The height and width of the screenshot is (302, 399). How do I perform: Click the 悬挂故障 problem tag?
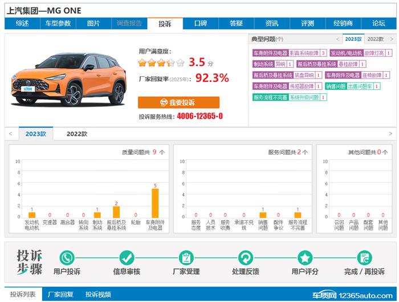331,64
